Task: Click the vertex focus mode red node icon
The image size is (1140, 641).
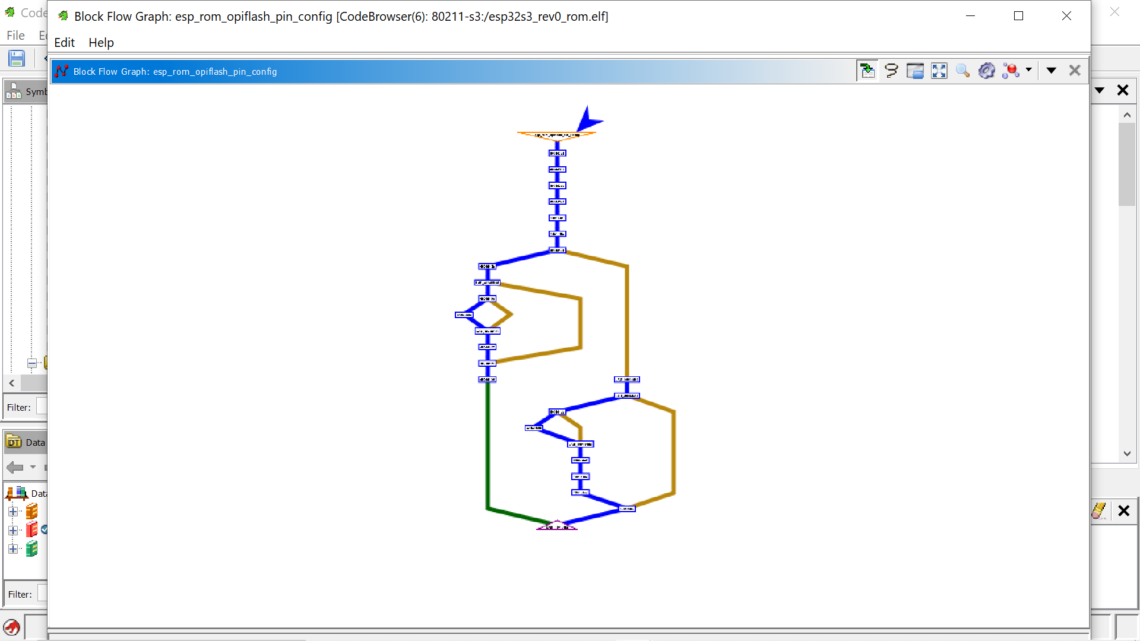Action: pos(1011,71)
